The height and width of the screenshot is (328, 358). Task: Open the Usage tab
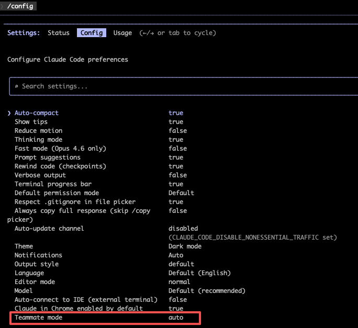tap(122, 33)
